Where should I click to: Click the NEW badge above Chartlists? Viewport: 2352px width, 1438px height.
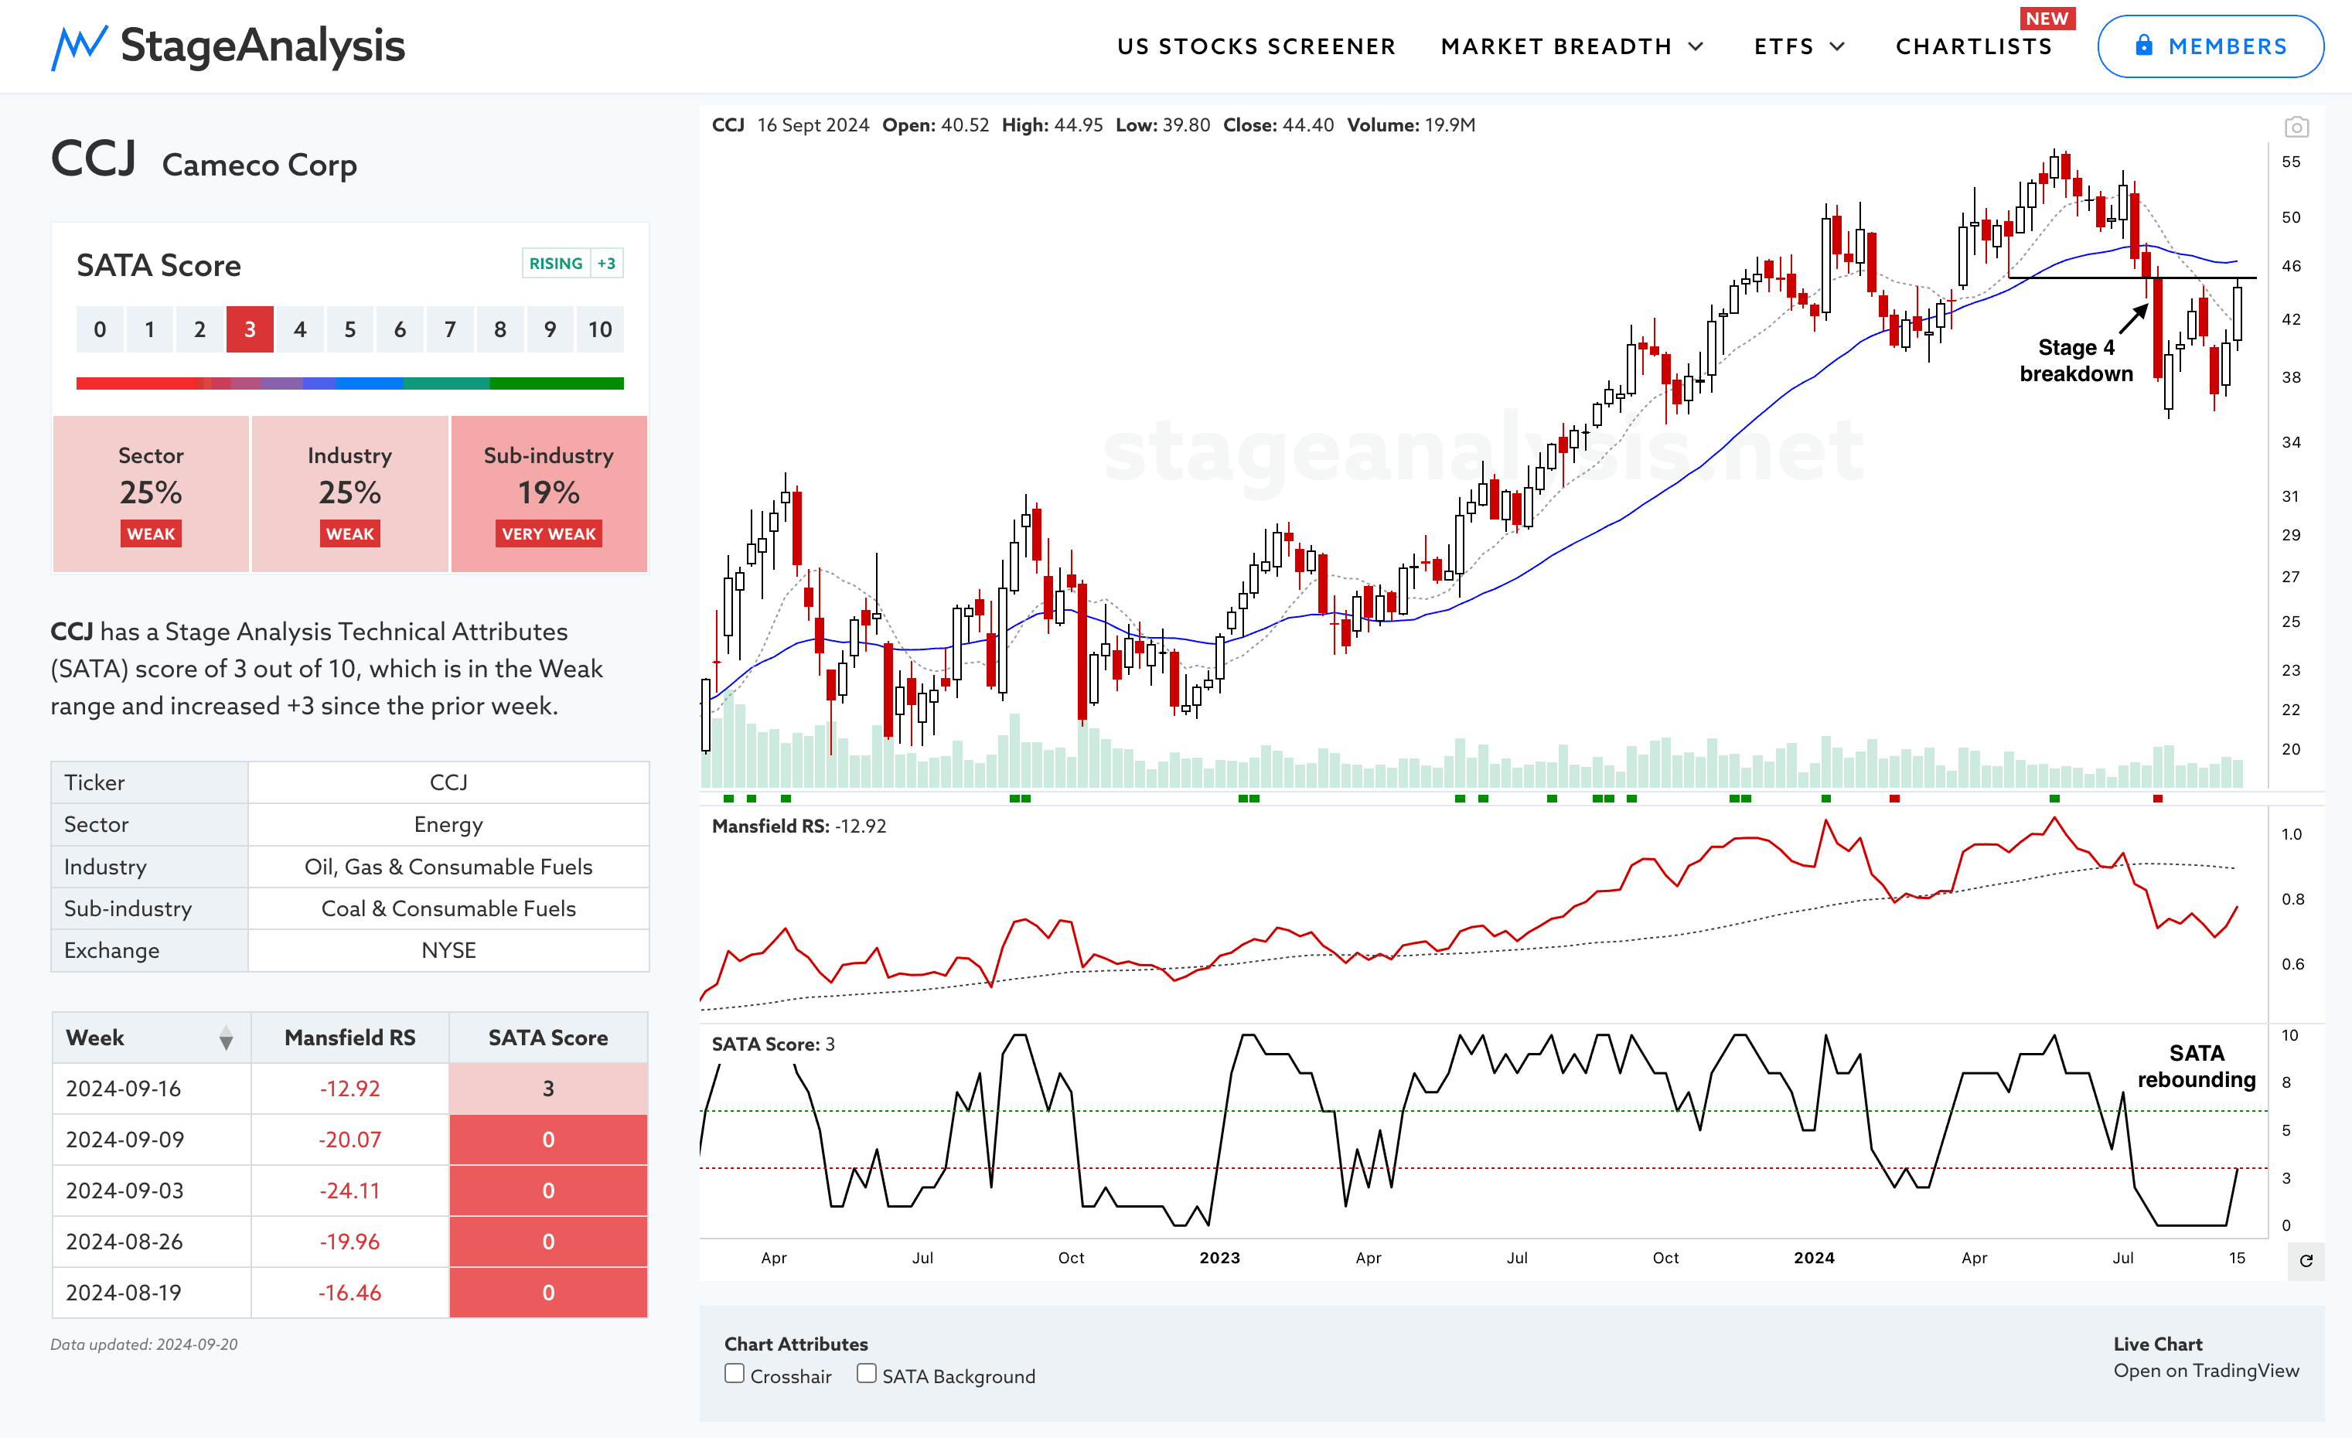tap(2047, 18)
